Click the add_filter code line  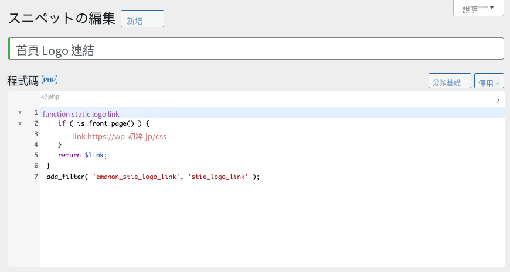tap(153, 177)
